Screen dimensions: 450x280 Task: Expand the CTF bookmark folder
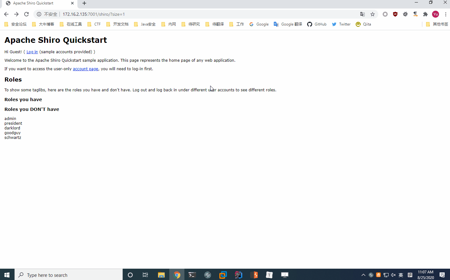(x=94, y=24)
